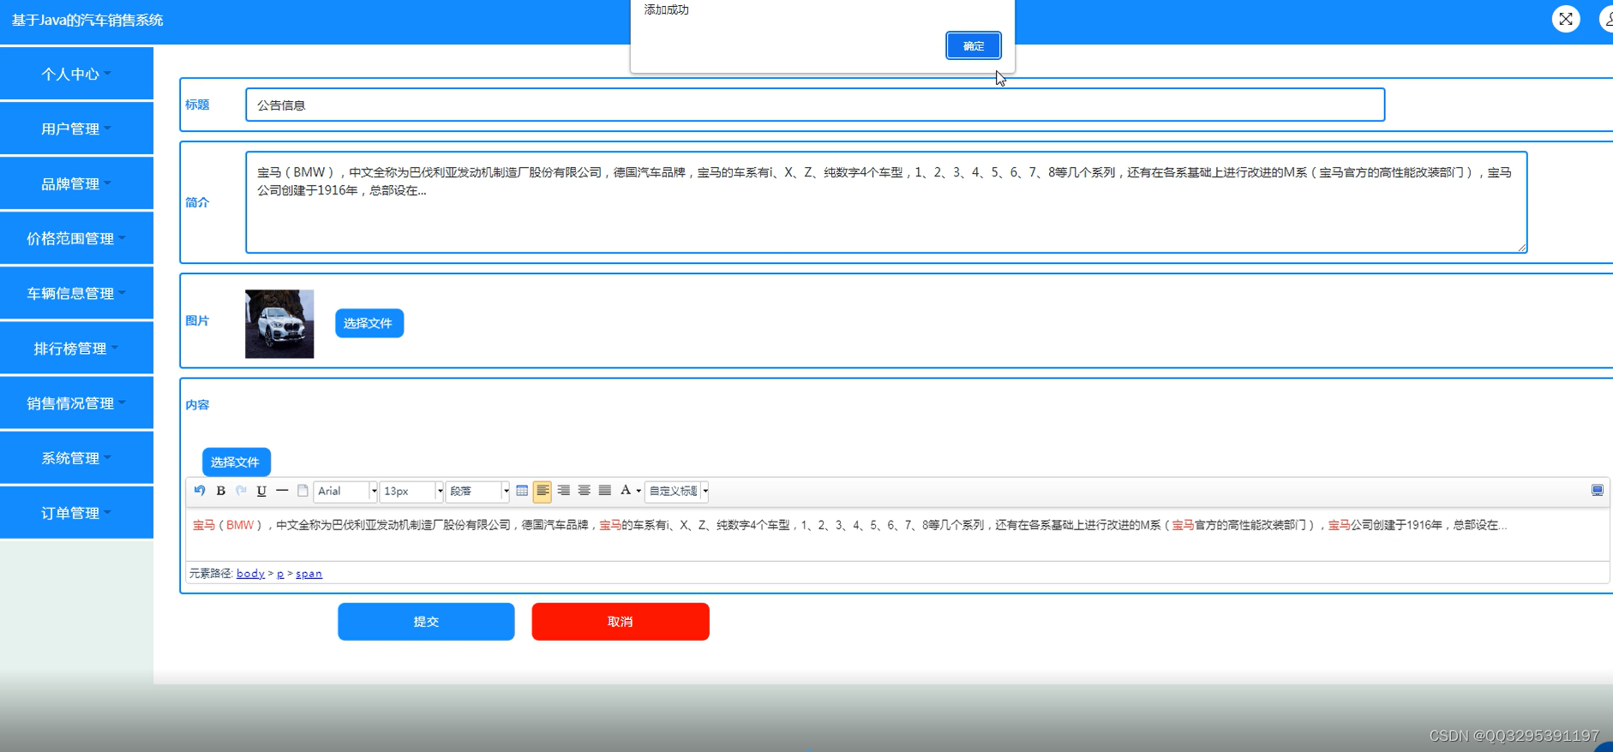Cancel the form with 取消 button
The height and width of the screenshot is (752, 1613).
(621, 622)
